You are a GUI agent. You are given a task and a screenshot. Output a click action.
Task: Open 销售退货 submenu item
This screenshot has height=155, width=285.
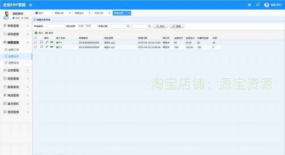click(14, 63)
